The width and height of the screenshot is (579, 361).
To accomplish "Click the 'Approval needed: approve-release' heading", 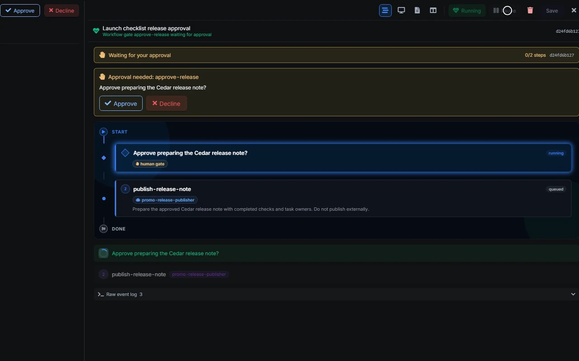I will pyautogui.click(x=153, y=77).
